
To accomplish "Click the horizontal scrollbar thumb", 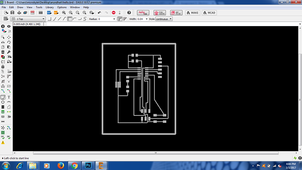I will [156, 153].
